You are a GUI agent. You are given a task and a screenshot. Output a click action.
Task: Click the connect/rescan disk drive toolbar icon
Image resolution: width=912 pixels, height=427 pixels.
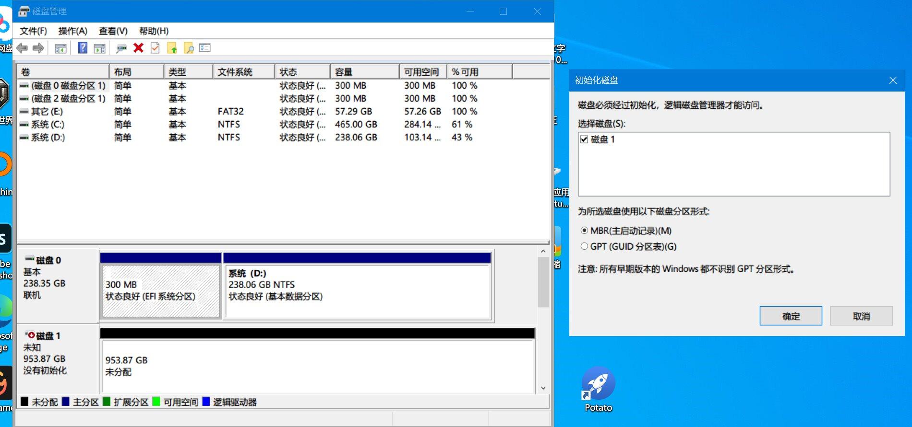[121, 48]
